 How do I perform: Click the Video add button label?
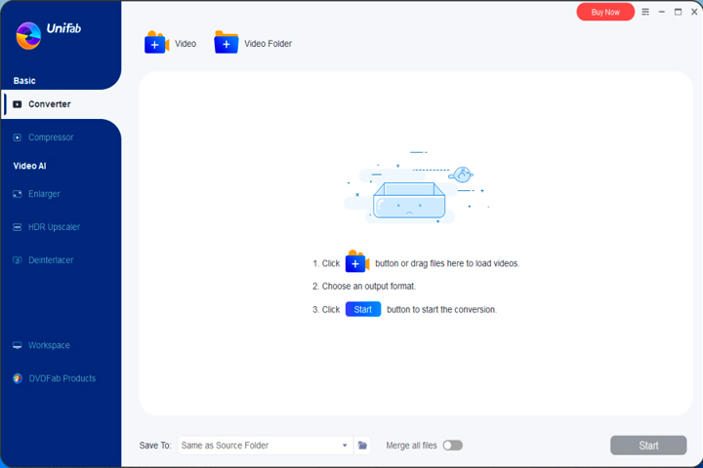coord(186,44)
